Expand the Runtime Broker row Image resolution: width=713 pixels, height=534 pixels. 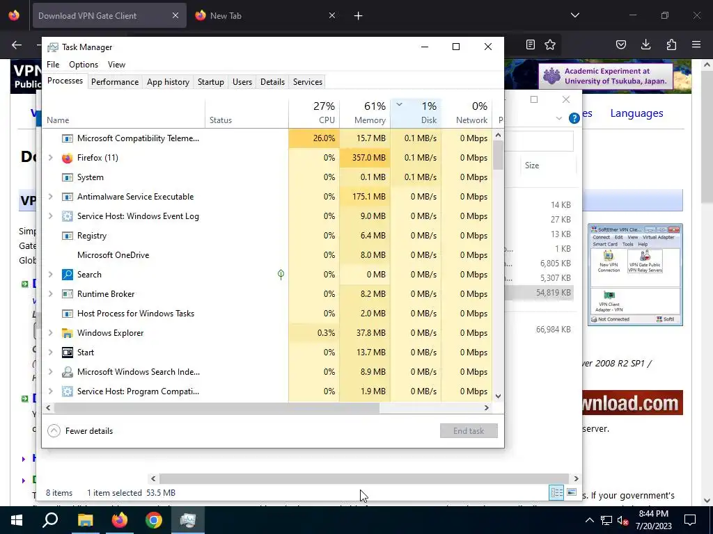click(50, 294)
